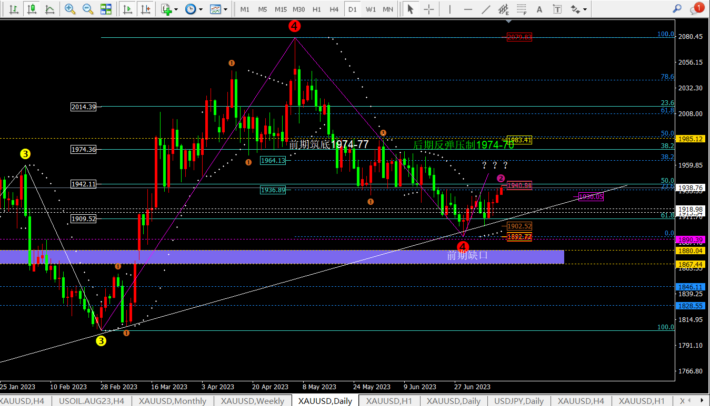Zoom out of the chart
Viewport: 710px width, 406px height.
click(88, 9)
